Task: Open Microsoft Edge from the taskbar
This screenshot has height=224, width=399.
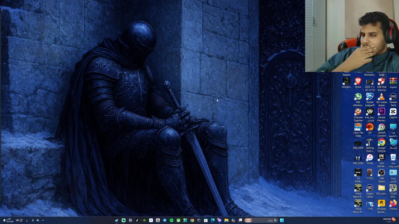Action: tap(213, 220)
